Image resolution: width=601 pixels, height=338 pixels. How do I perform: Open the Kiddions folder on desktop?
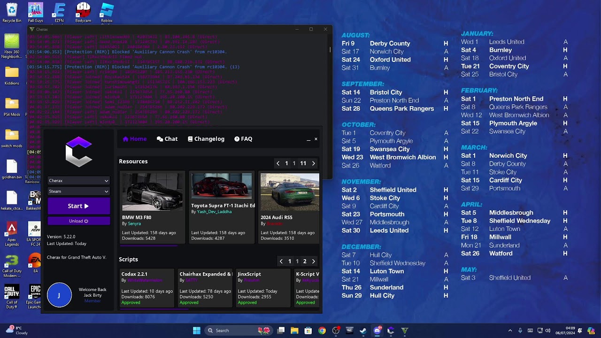(12, 75)
